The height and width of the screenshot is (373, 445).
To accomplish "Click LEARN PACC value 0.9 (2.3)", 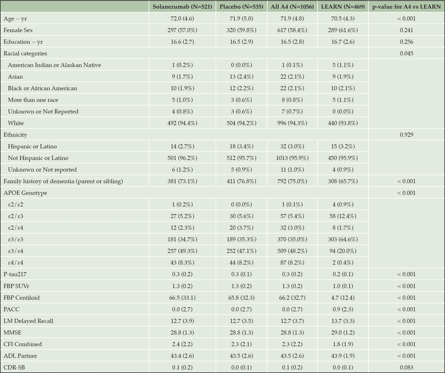I will click(343, 309).
